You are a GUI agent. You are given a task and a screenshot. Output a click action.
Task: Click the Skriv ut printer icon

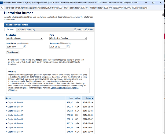click(75, 29)
